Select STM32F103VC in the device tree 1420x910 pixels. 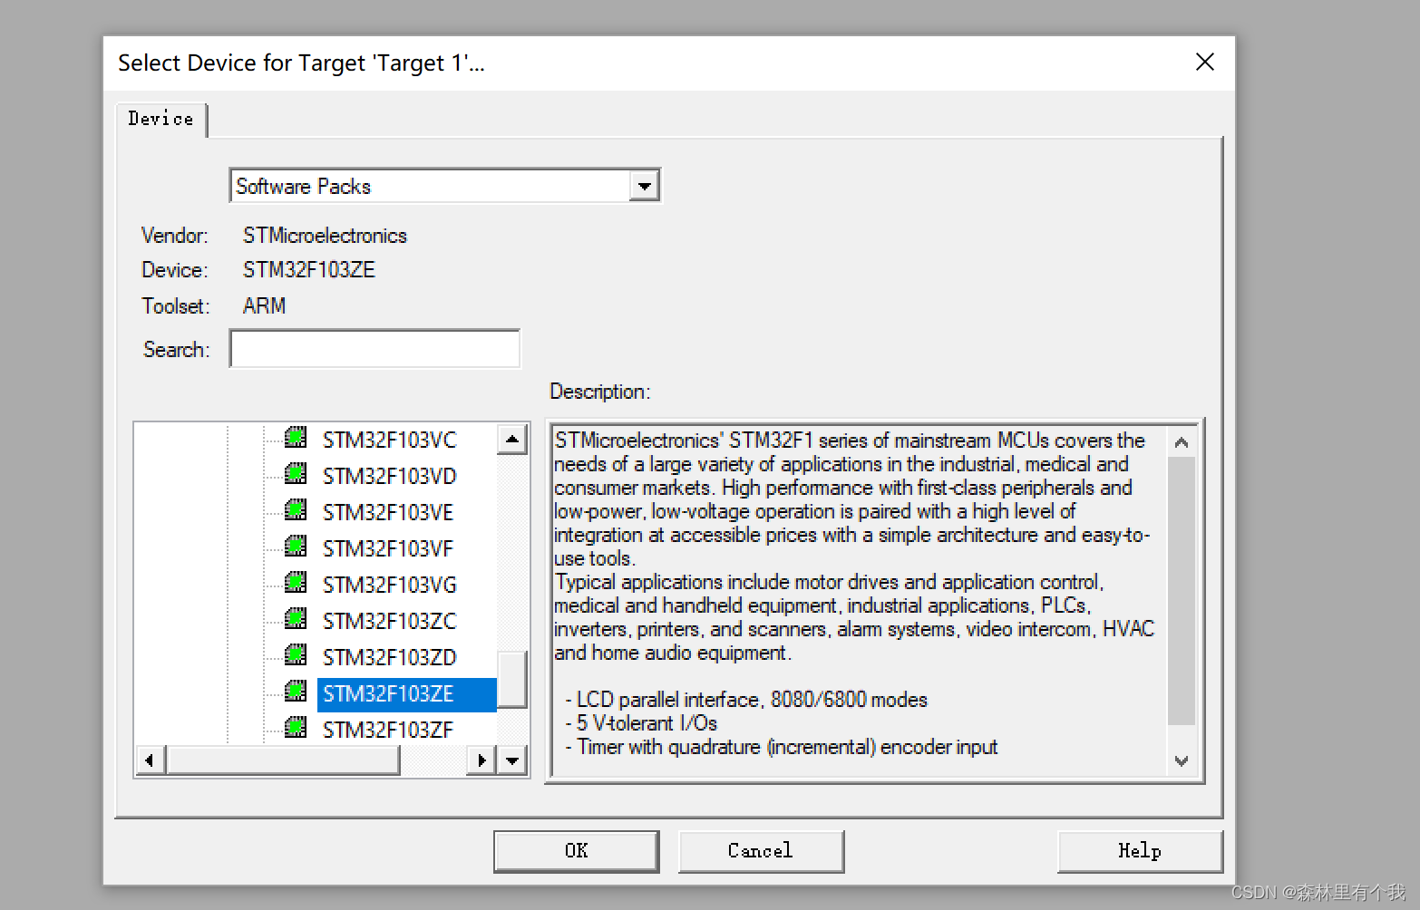coord(389,440)
